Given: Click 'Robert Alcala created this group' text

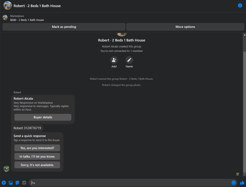Looking at the screenshot, I should click(x=122, y=47).
